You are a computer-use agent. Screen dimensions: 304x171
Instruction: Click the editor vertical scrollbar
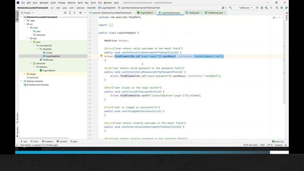[284, 62]
